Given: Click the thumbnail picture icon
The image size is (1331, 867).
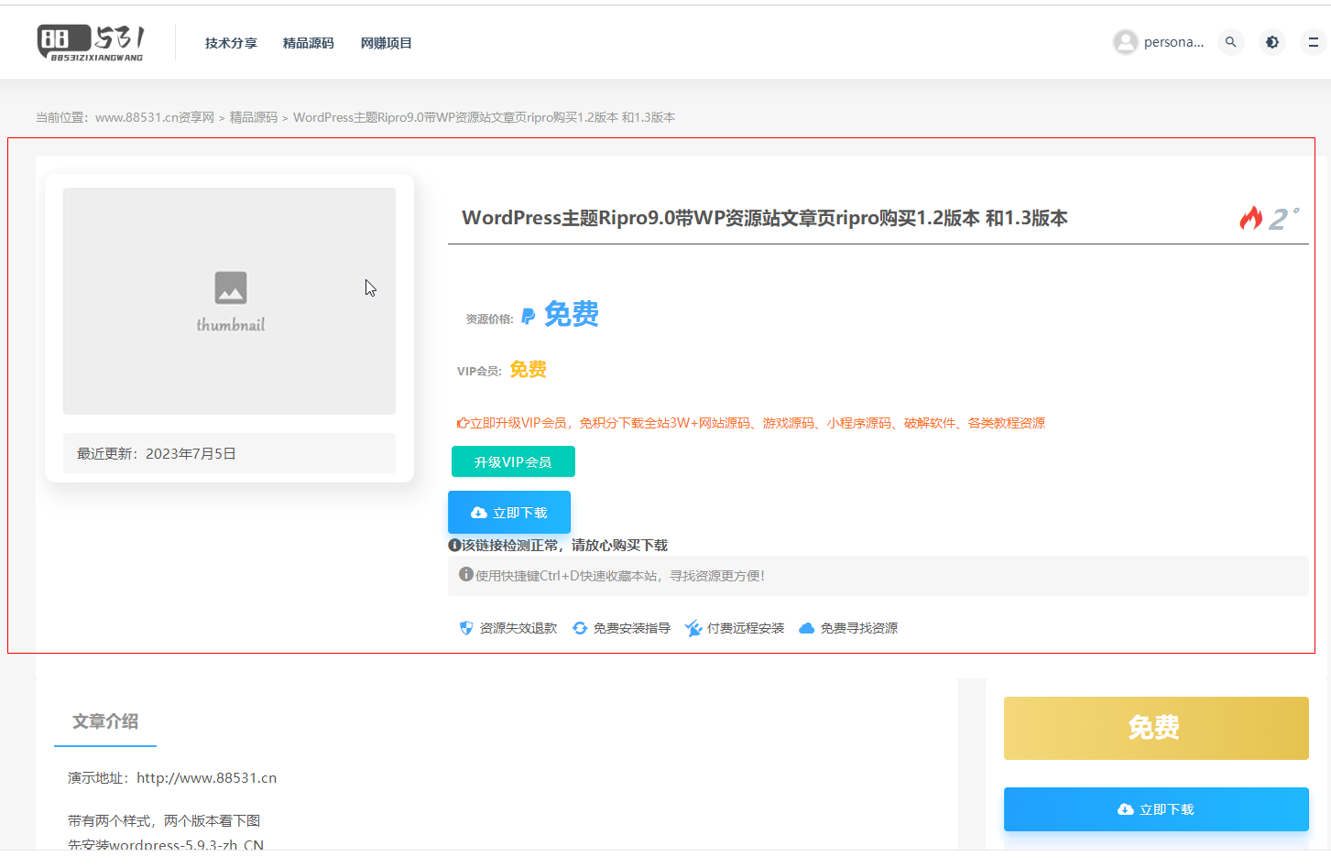Looking at the screenshot, I should pos(231,287).
